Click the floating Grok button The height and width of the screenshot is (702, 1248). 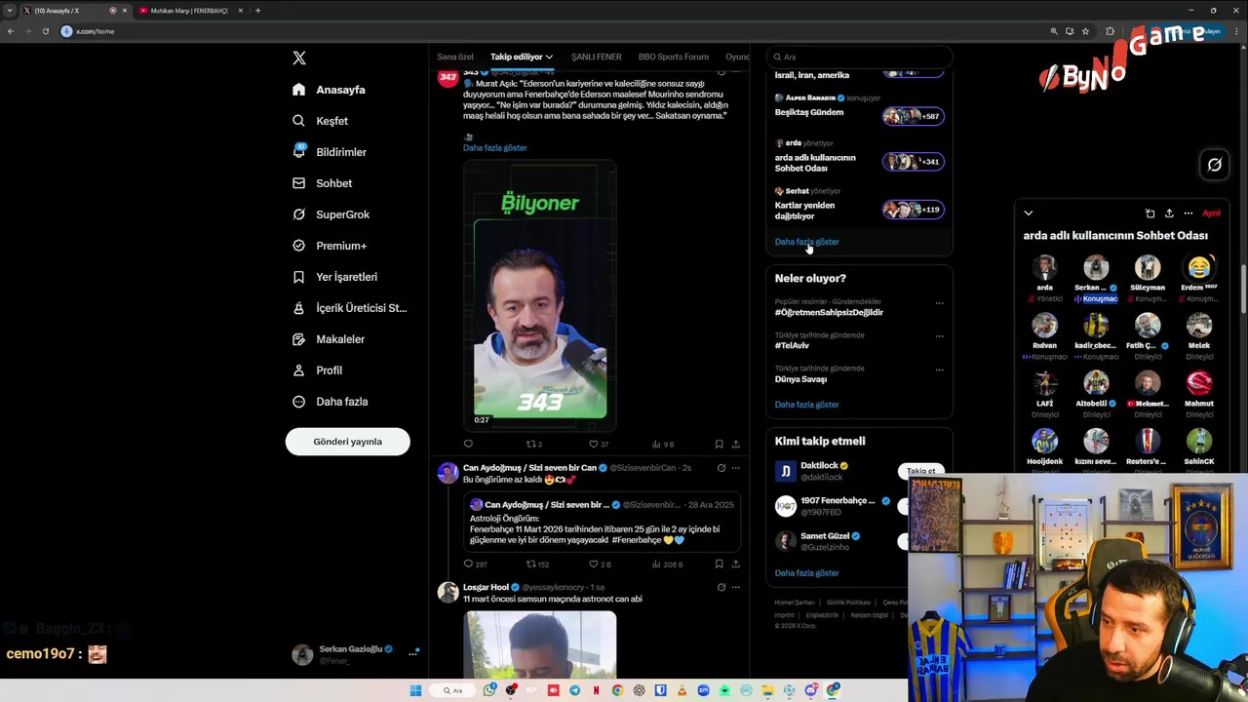[1214, 165]
